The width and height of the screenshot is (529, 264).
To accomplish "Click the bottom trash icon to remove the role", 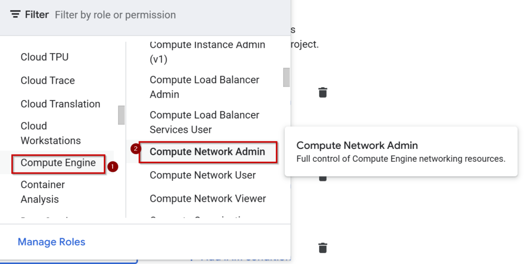I will pos(323,248).
